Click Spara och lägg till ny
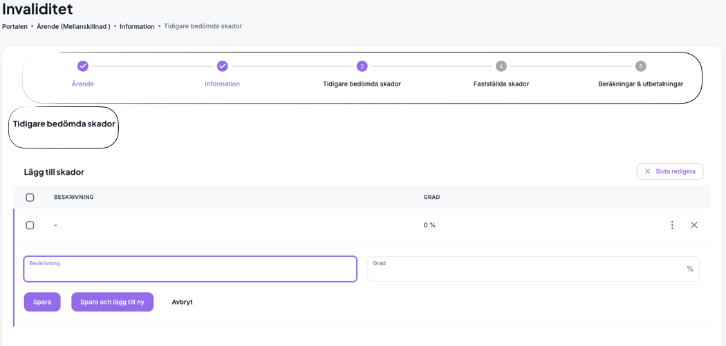 [112, 302]
